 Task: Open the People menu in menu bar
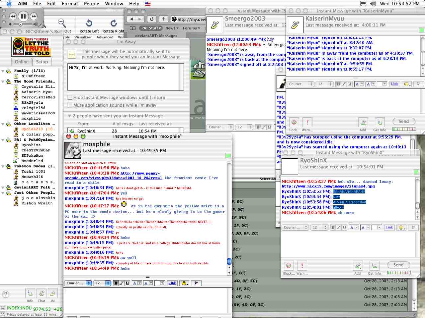tap(91, 4)
